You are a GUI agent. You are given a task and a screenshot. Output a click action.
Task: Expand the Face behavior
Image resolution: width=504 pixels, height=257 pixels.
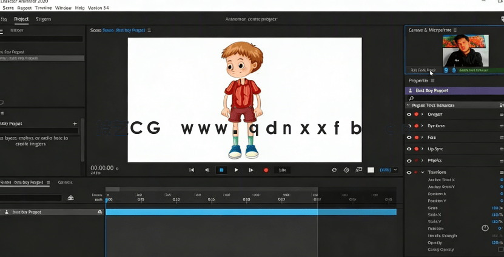coord(422,138)
